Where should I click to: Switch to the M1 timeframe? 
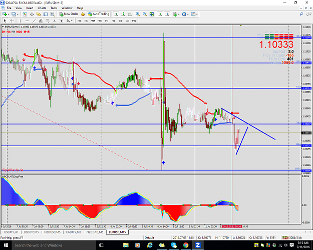[x=79, y=20]
